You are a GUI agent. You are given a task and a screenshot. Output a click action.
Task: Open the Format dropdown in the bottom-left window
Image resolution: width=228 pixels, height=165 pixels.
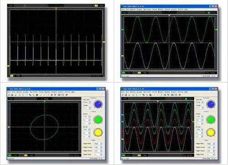click(87, 107)
